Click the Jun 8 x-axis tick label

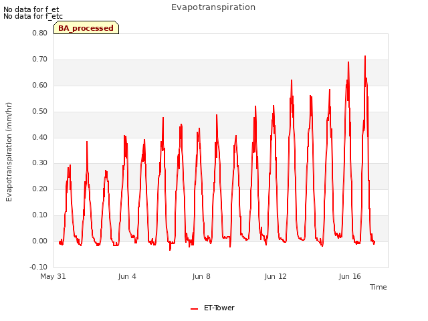pos(201,276)
